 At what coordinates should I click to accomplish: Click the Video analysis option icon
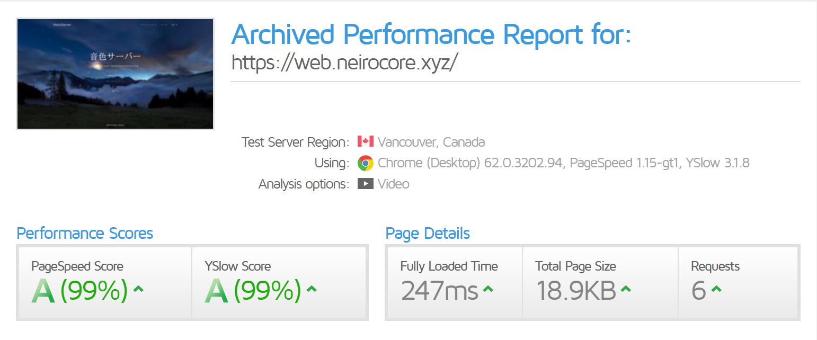(x=366, y=184)
